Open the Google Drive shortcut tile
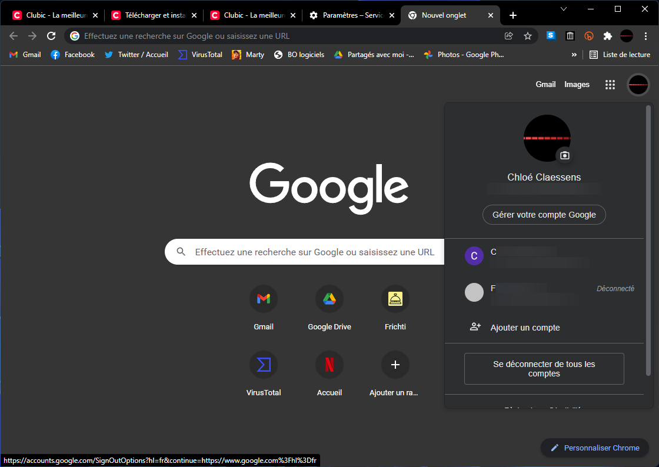The image size is (659, 467). coord(329,308)
